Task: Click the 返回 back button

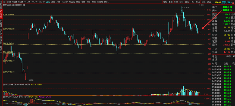Action: point(209,2)
